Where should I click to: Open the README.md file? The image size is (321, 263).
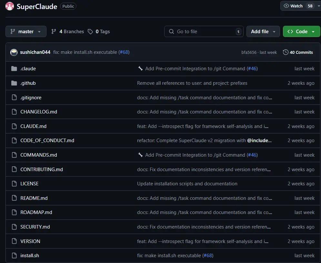tap(34, 198)
